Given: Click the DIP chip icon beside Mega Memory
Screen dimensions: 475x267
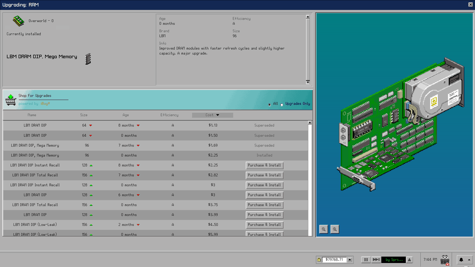Looking at the screenshot, I should (88, 59).
